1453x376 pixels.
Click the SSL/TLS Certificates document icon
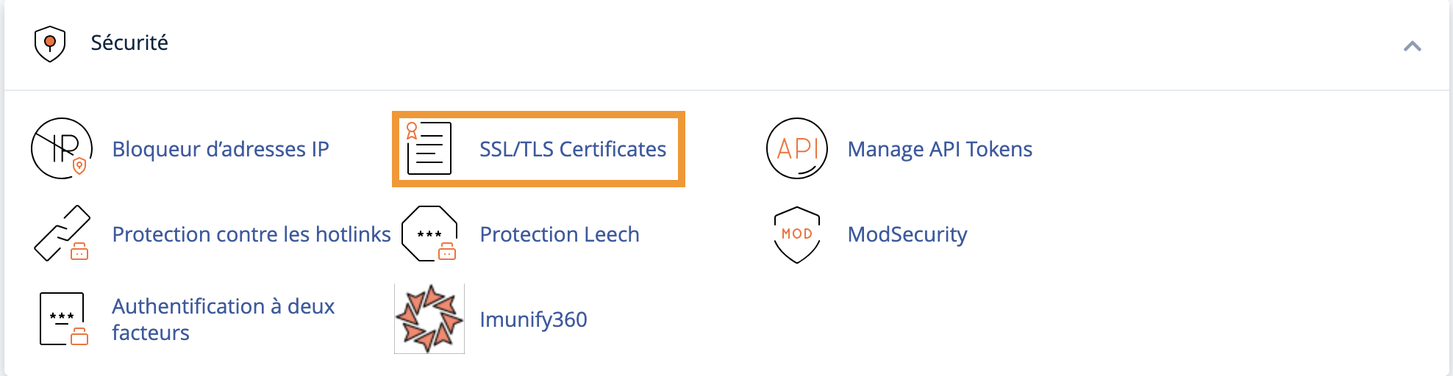429,148
